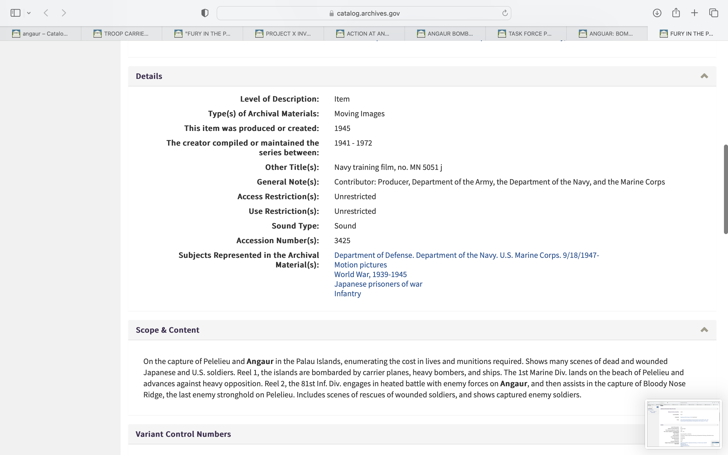Click the sidebar toggle icon
Viewport: 728px width, 455px height.
point(15,13)
